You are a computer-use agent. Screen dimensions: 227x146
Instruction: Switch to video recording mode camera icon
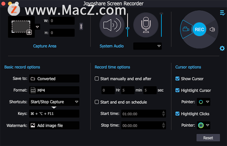tap(186, 29)
